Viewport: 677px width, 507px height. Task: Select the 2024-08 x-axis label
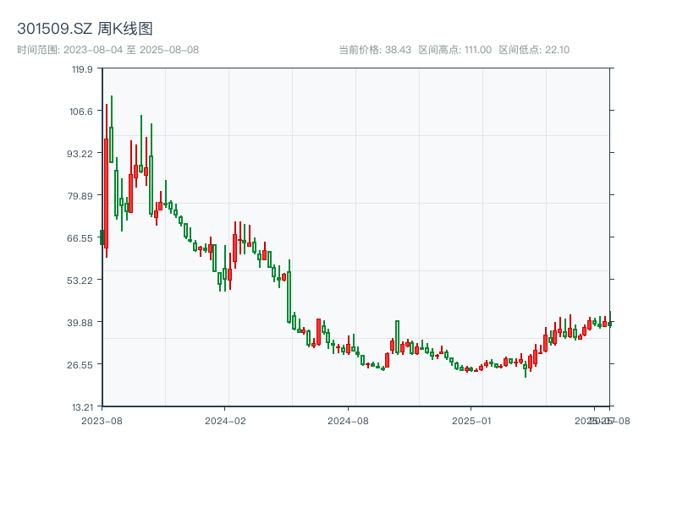(x=349, y=420)
